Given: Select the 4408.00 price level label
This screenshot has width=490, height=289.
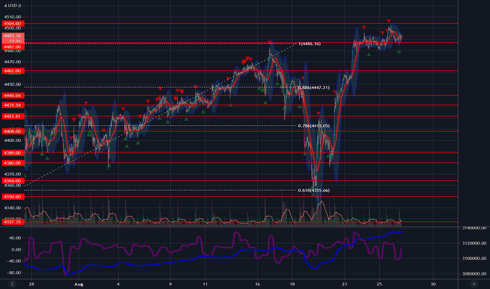Looking at the screenshot, I should 13,131.
